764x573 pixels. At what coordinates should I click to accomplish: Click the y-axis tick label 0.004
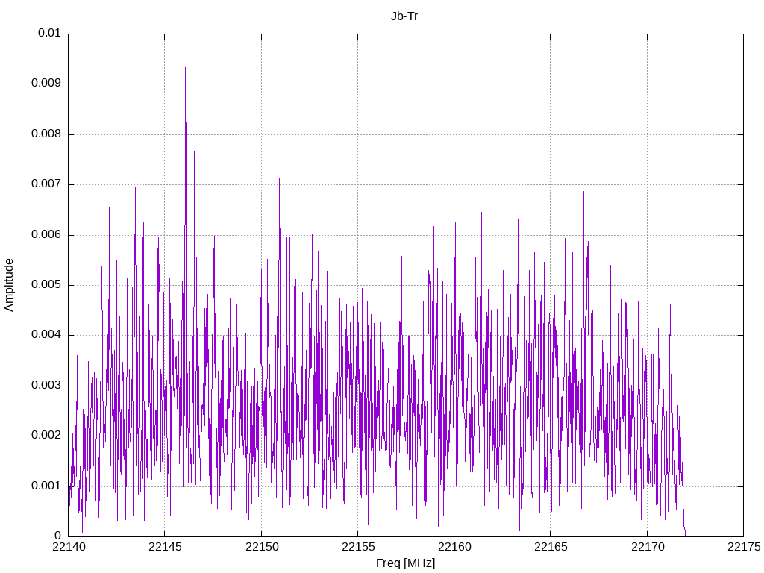pyautogui.click(x=46, y=335)
